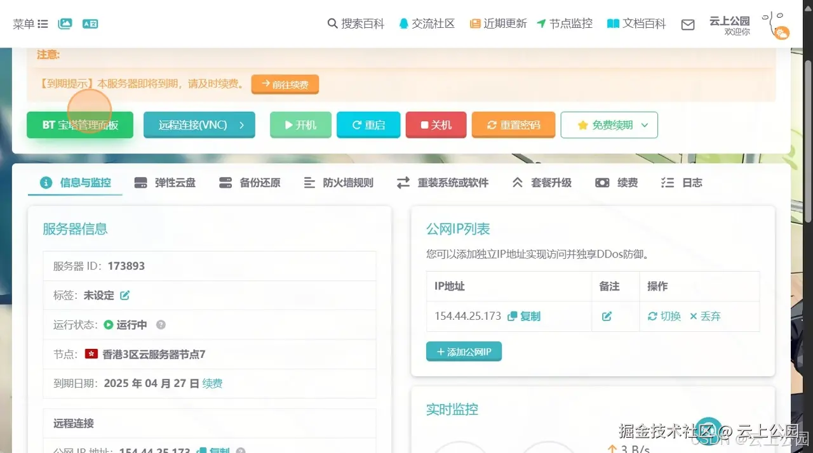This screenshot has height=453, width=813.
Task: Switch to the 弹性云盘 tab
Action: pos(165,182)
